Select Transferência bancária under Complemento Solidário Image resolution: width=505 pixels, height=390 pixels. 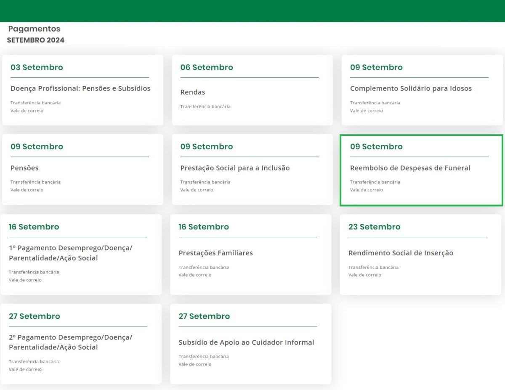375,103
